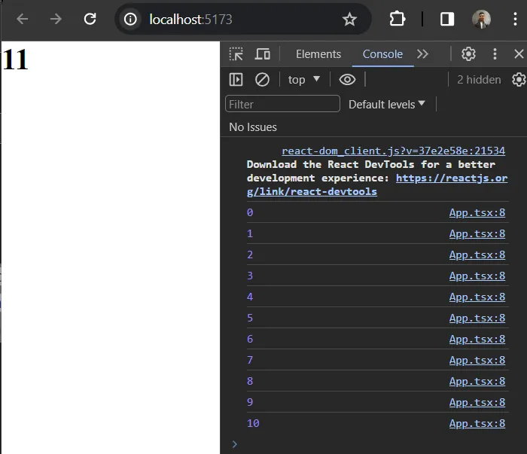Click the browser reload button
The image size is (527, 454).
tap(90, 19)
